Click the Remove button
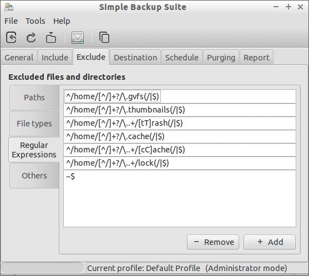This screenshot has height=276, width=309. (x=213, y=242)
